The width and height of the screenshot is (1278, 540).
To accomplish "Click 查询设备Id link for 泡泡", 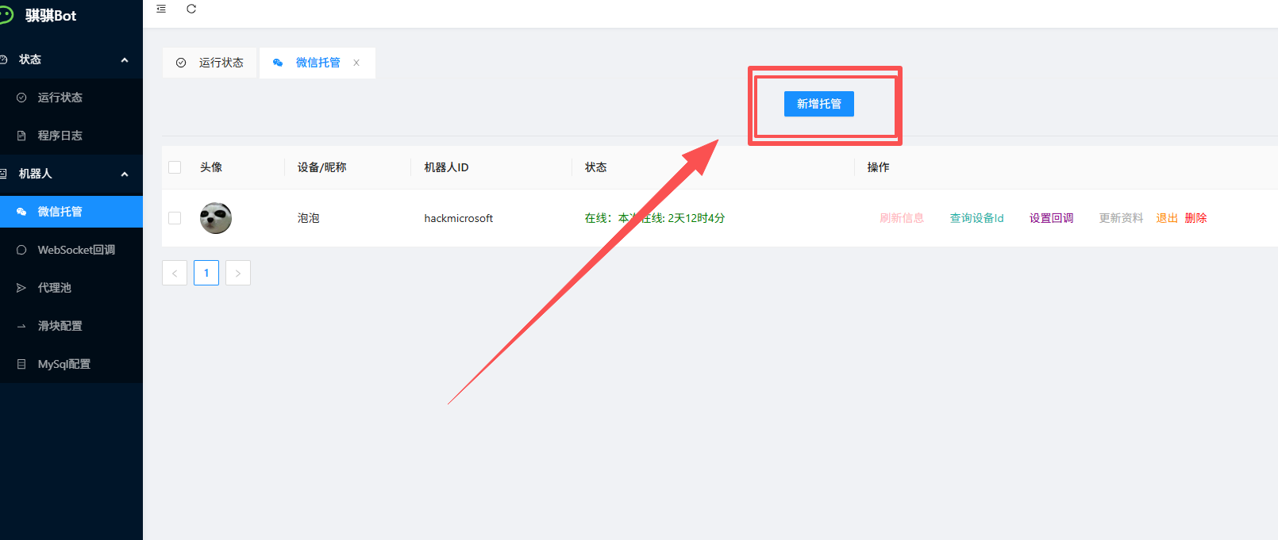I will point(976,218).
